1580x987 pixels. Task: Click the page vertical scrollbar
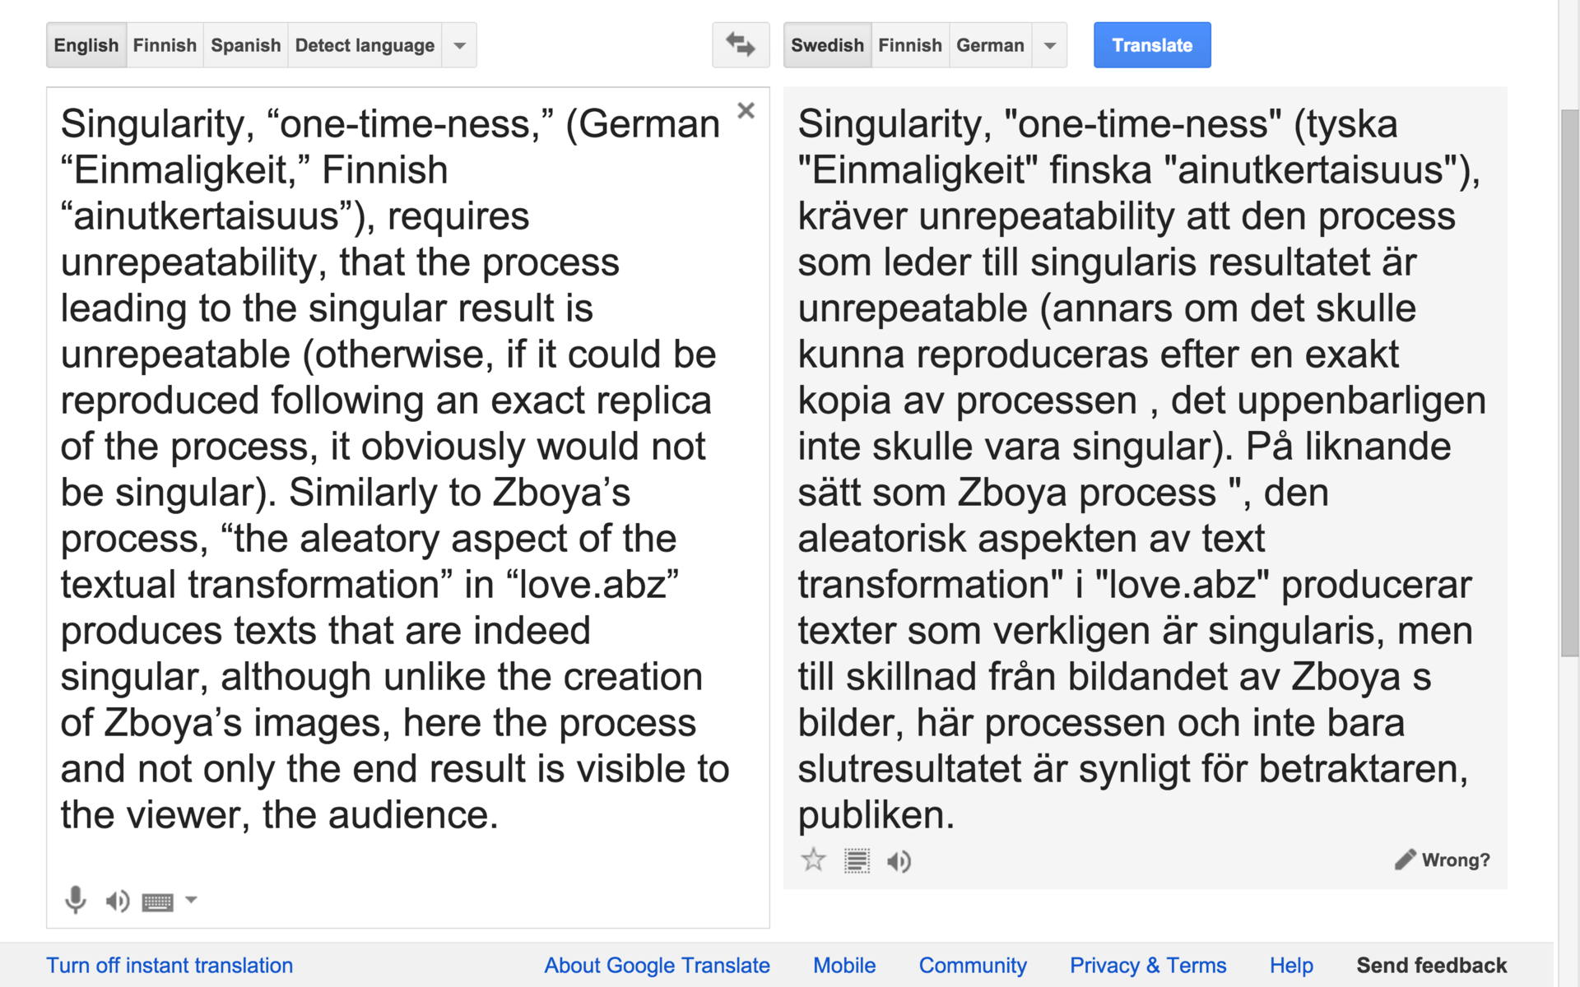(1569, 382)
